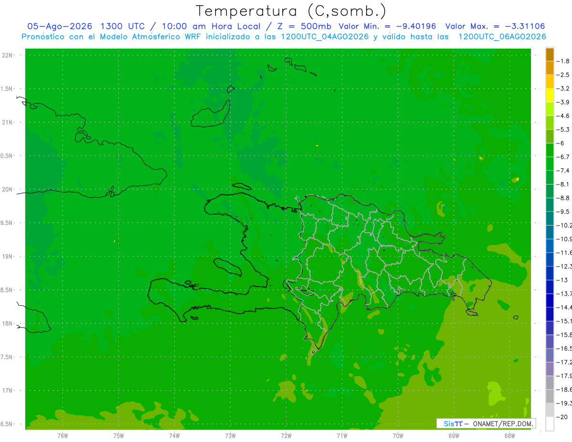The height and width of the screenshot is (442, 572).
Task: Click the '-13.7' legend value
Action: 564,293
